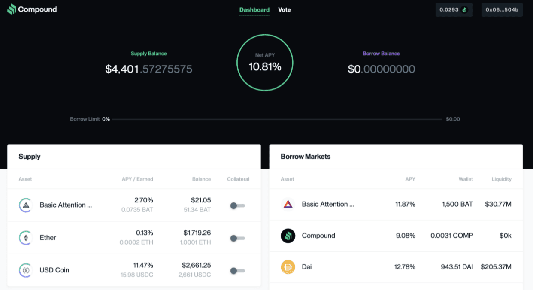
Task: Click the 11.87% BAT borrow APY
Action: [406, 204]
